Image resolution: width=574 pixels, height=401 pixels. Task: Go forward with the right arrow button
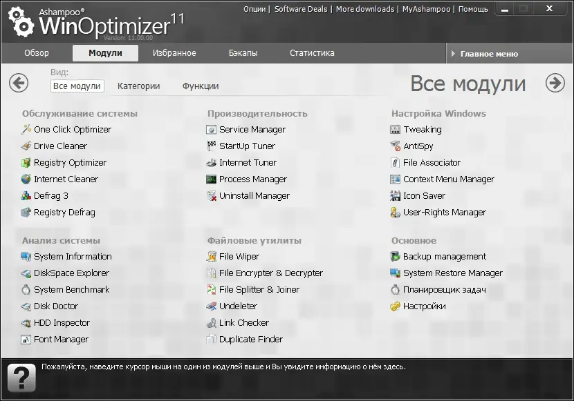tap(555, 83)
